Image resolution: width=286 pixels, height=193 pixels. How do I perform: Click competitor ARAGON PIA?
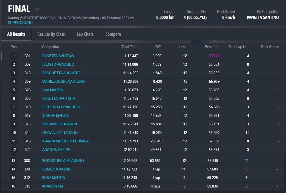point(52,186)
